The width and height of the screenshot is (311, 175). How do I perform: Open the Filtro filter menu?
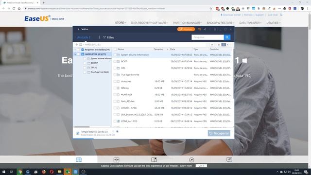pyautogui.click(x=109, y=37)
